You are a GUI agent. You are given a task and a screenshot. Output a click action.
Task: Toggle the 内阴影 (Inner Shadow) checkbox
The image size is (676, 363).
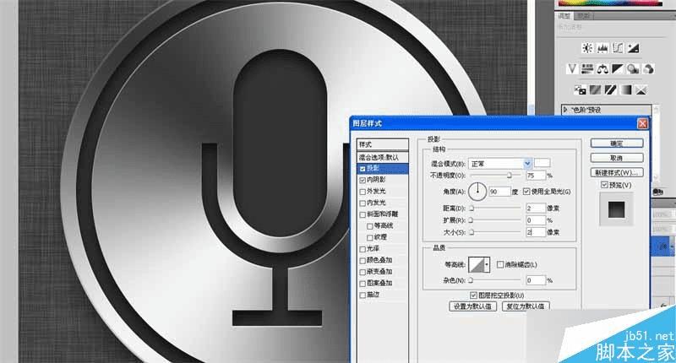363,180
